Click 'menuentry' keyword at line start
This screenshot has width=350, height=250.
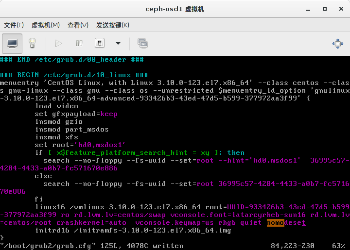coord(19,83)
